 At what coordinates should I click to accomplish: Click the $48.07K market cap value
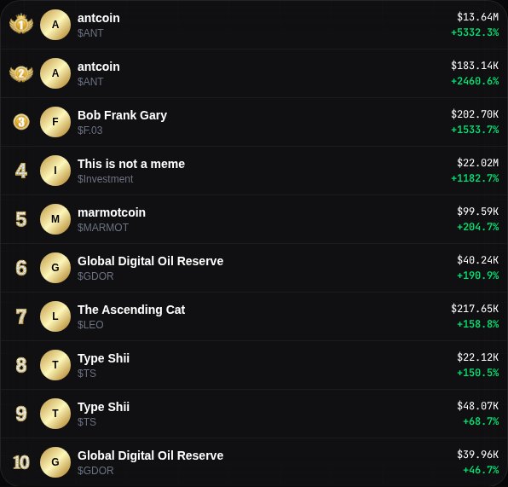tap(478, 406)
